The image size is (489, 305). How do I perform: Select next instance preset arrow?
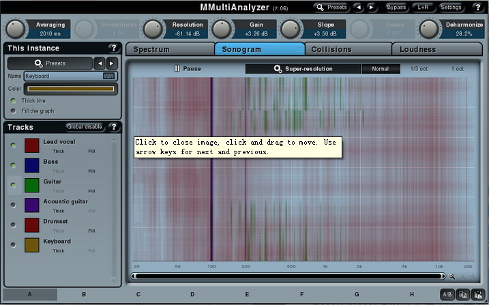[112, 63]
